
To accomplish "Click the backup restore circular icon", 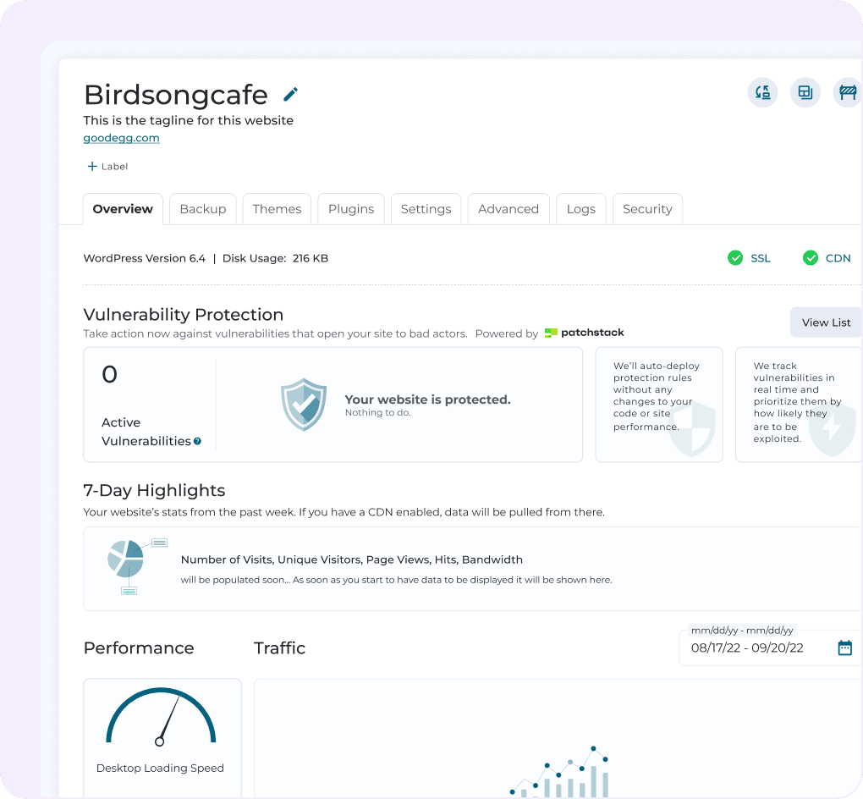I will [762, 92].
